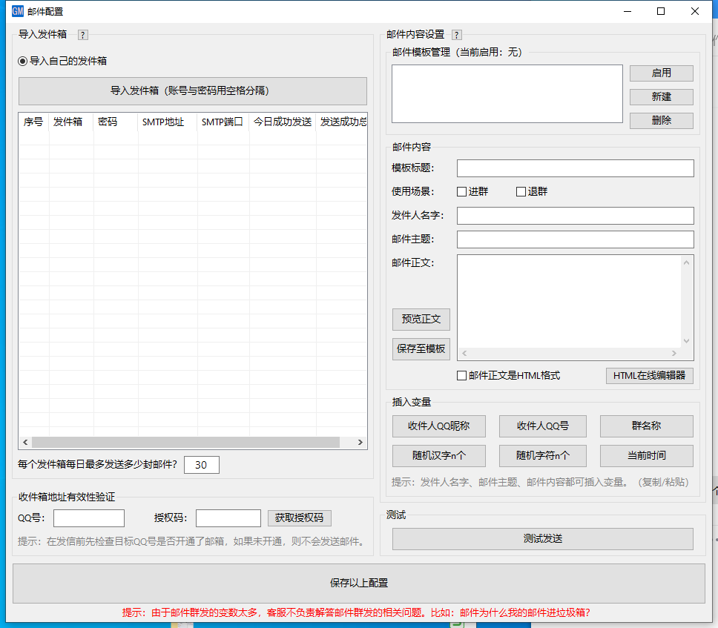Image resolution: width=718 pixels, height=628 pixels.
Task: Click the table's horizontal scrollbar left arrow
Action: 25,442
